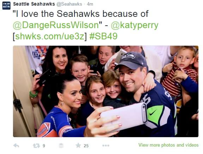This screenshot has width=203, height=154.
Task: Open the @DangeRussWilson mention
Action: click(56, 25)
